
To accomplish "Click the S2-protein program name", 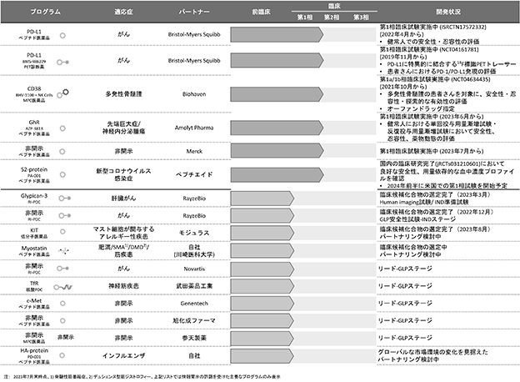I will pyautogui.click(x=34, y=169).
